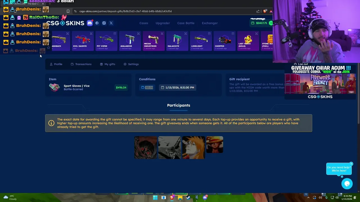Show hidden system tray icons chevron
This screenshot has width=360, height=202.
[309, 198]
